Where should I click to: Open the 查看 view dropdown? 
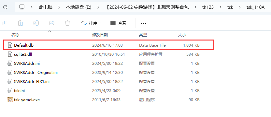(120, 23)
